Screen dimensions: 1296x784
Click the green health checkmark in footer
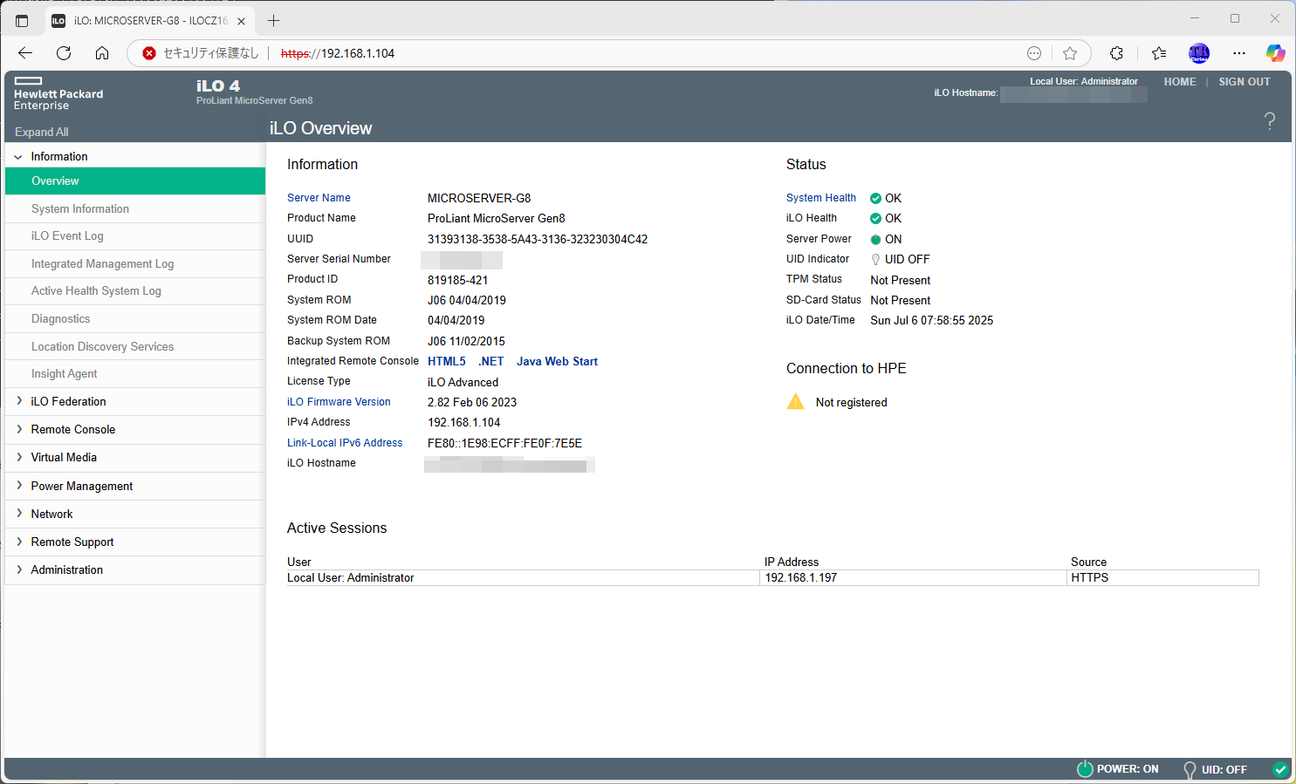click(1279, 769)
